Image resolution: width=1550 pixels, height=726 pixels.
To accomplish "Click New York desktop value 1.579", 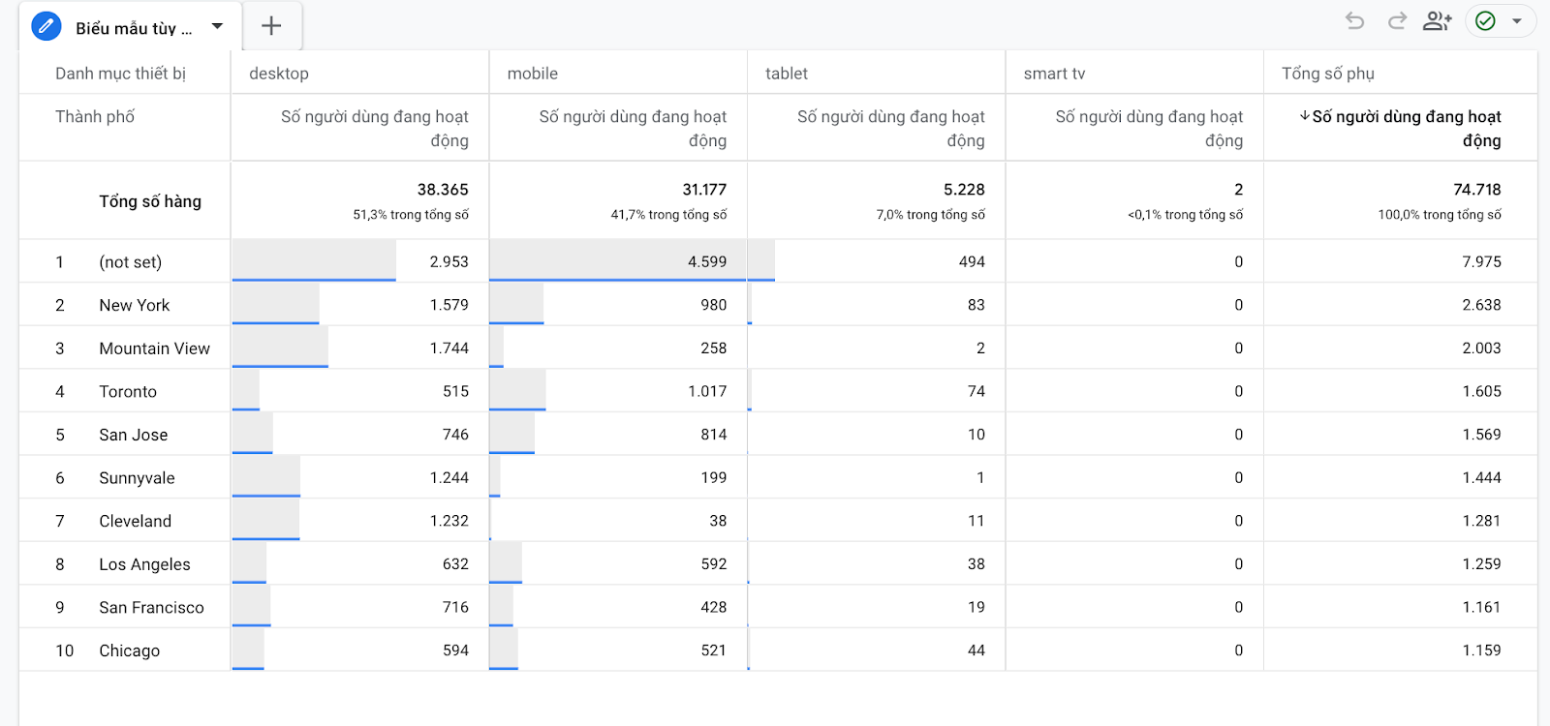I will pos(449,305).
